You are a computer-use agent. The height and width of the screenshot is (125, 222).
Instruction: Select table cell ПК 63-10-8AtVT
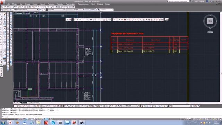point(156,51)
